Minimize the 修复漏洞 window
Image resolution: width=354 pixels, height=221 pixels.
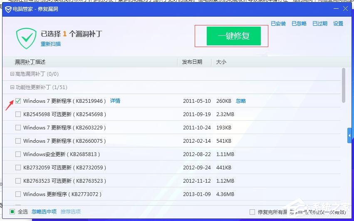[336, 9]
